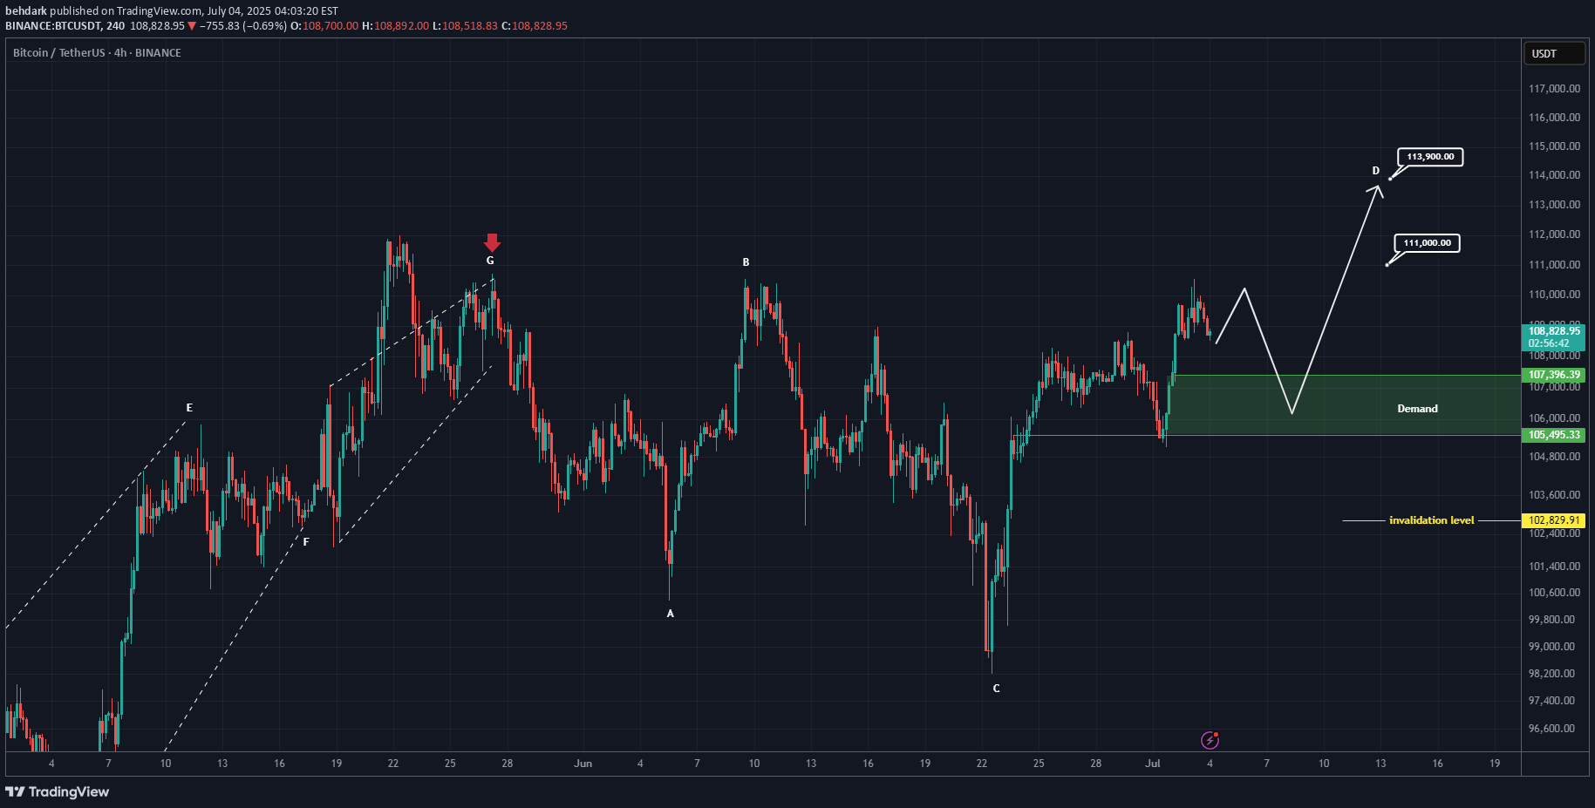
Task: Click the 107,396.39 price label
Action: [1554, 375]
